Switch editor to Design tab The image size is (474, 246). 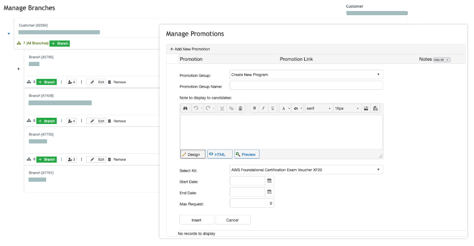click(193, 154)
